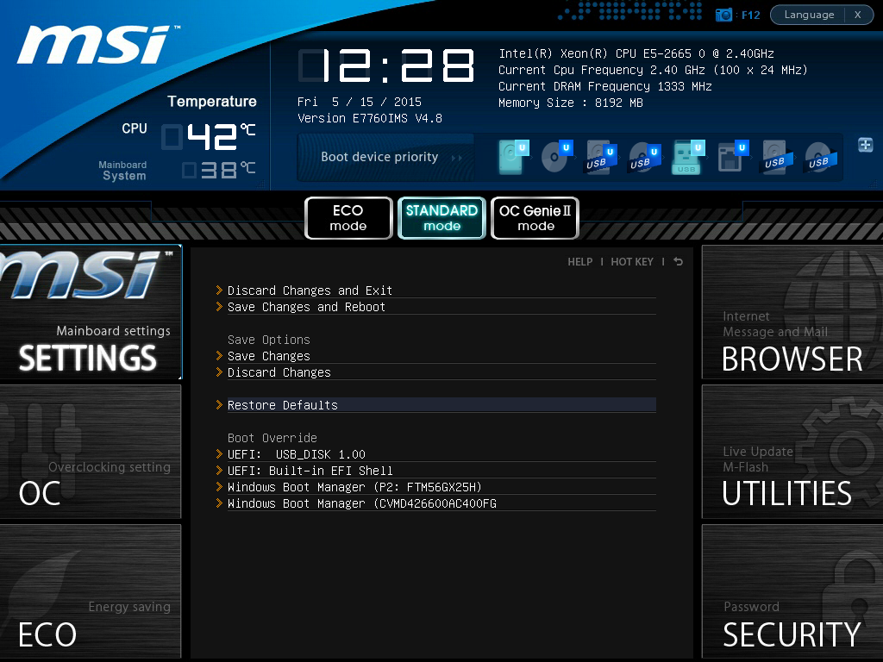Click the chevron beside Discard Changes and Exit
The height and width of the screenshot is (662, 883).
tap(219, 290)
